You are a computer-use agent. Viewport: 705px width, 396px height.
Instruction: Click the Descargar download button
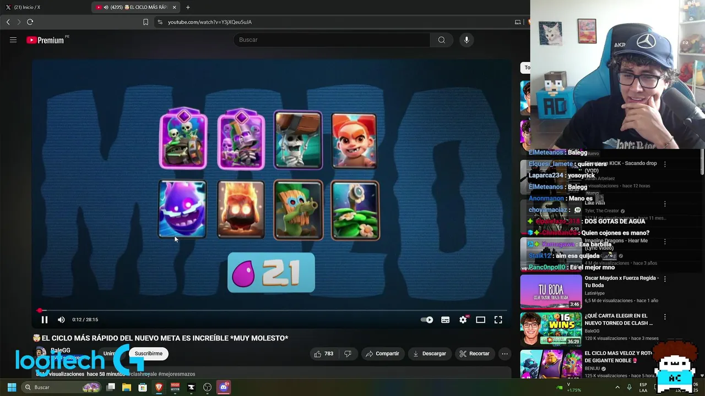tap(429, 354)
